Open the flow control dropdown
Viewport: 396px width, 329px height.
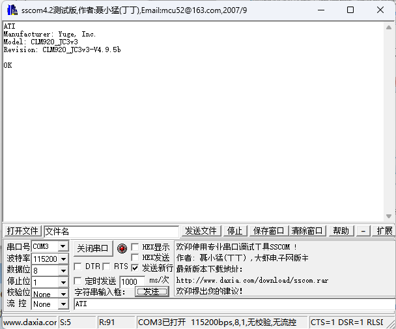(63, 304)
